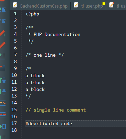The height and width of the screenshot is (139, 126).
Task: Click the '<?php' opening tag
Action: (32, 14)
